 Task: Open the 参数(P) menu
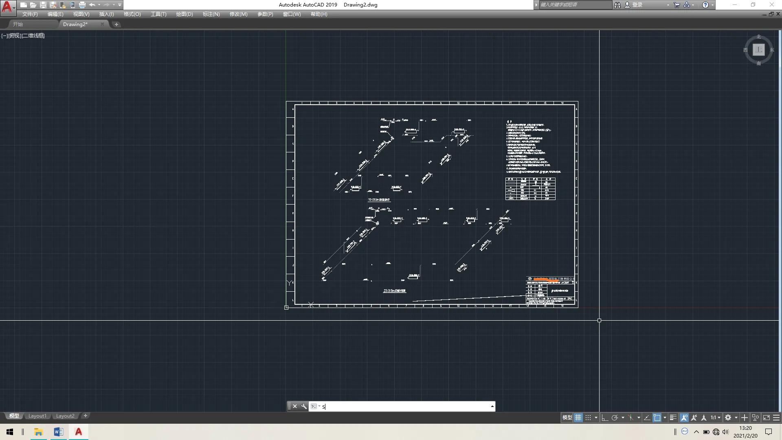tap(265, 14)
